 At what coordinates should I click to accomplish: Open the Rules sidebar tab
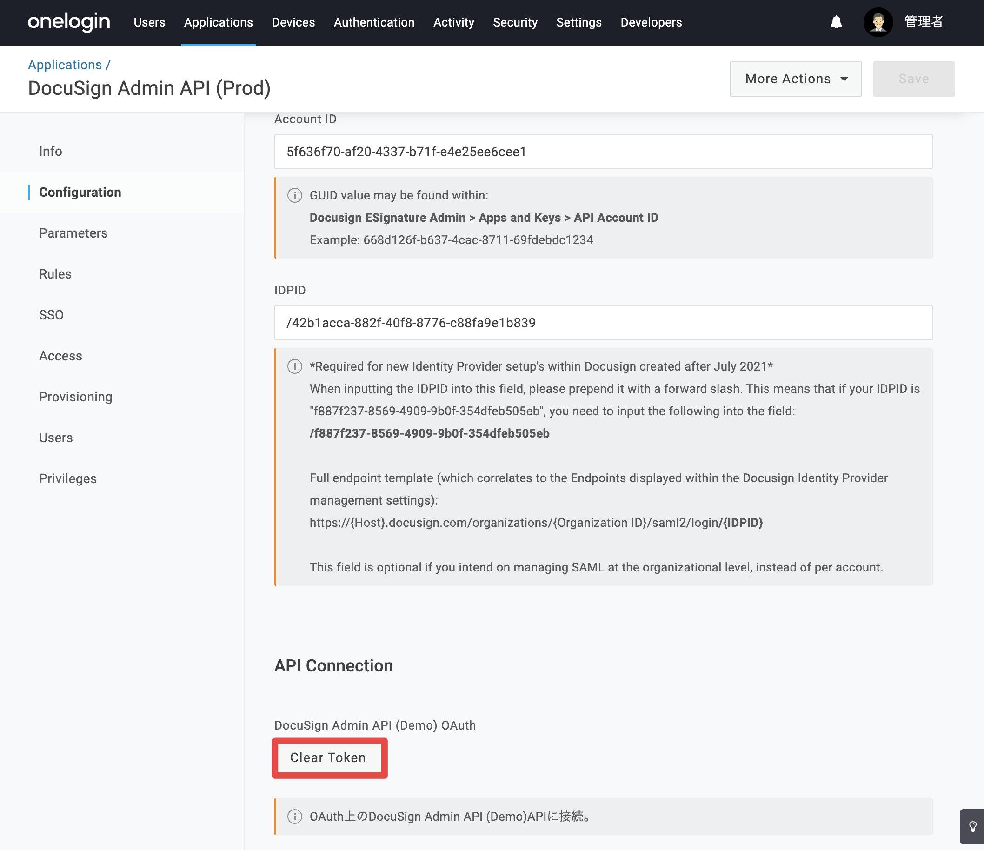point(55,274)
